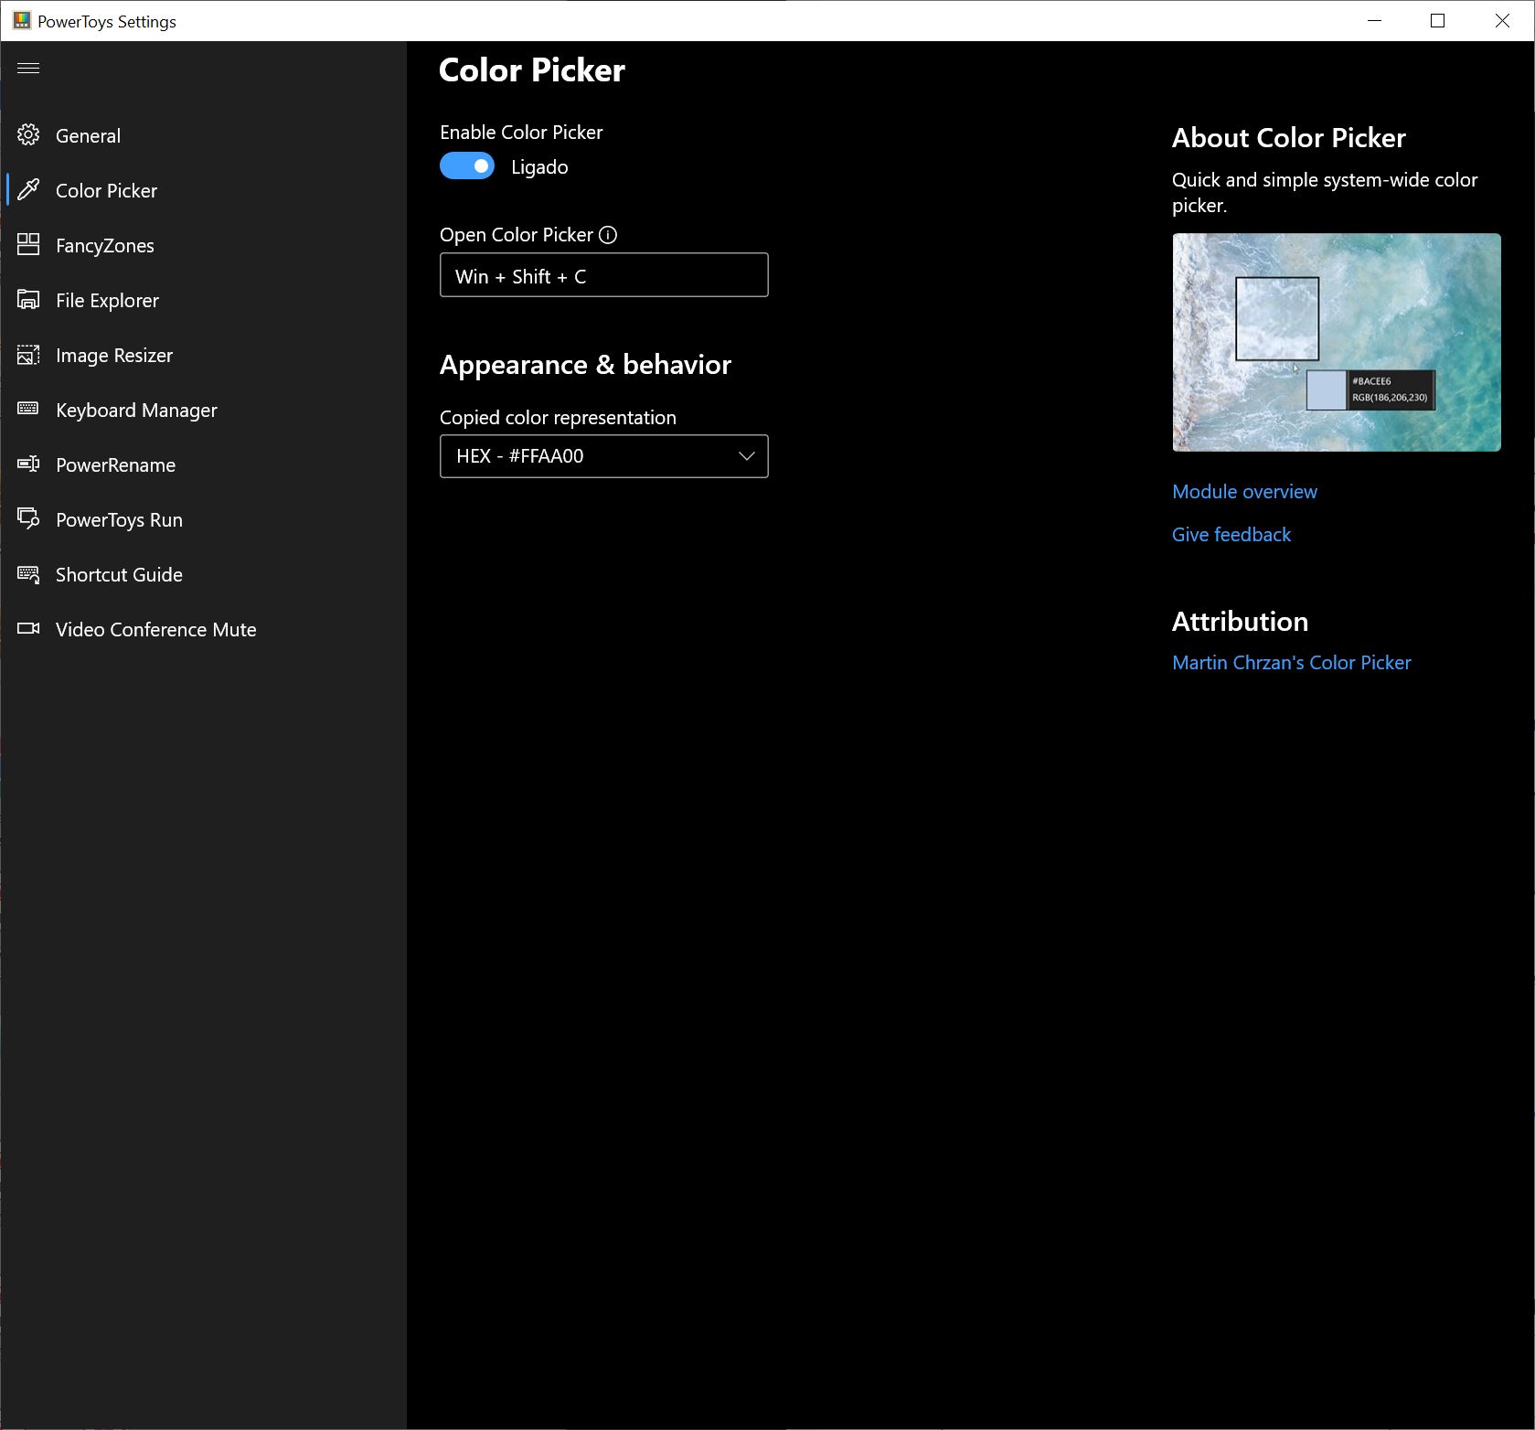
Task: Disable the Enable Color Picker toggle
Action: tap(467, 165)
